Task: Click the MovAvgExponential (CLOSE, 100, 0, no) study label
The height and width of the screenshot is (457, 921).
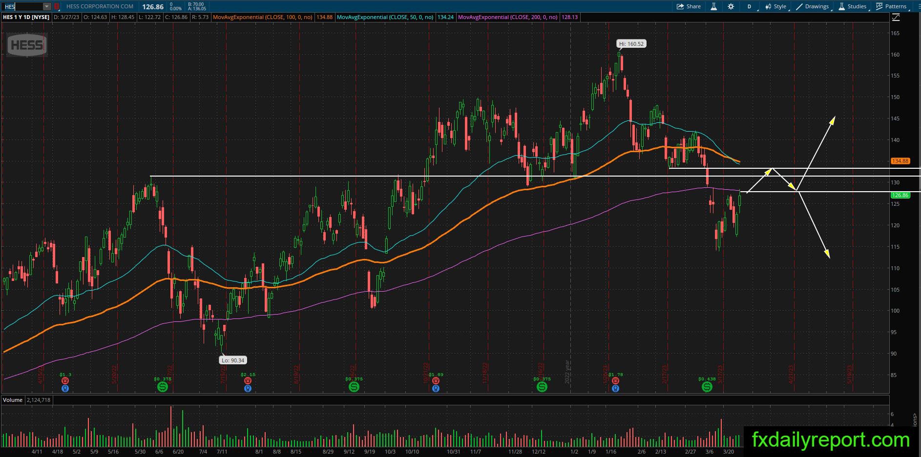Action: pyautogui.click(x=263, y=17)
